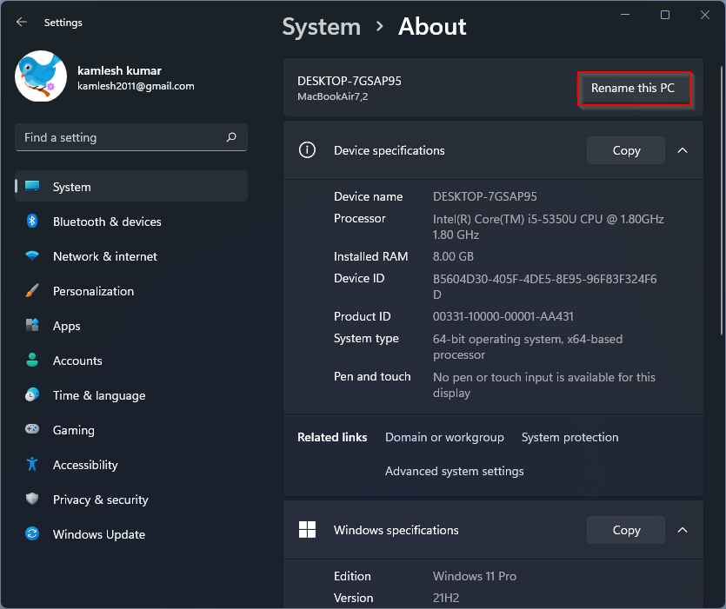Select System in the sidebar
Screen dimensions: 726x609
[x=71, y=187]
